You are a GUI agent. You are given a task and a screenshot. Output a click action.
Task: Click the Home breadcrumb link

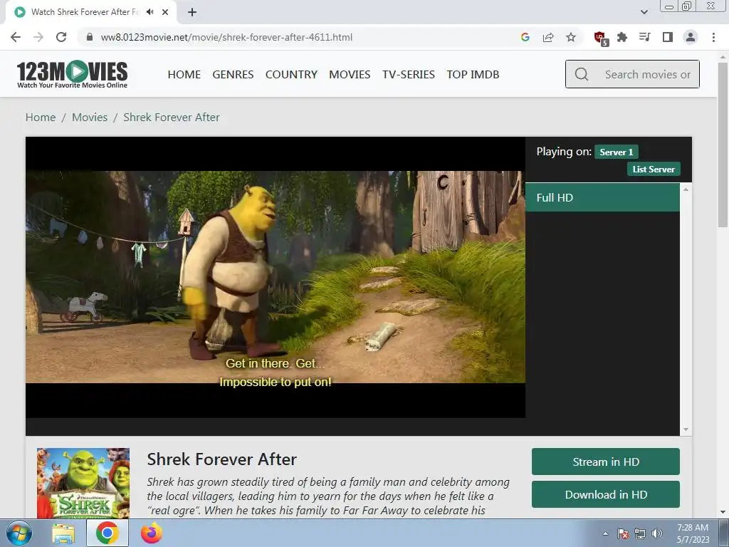pos(41,118)
